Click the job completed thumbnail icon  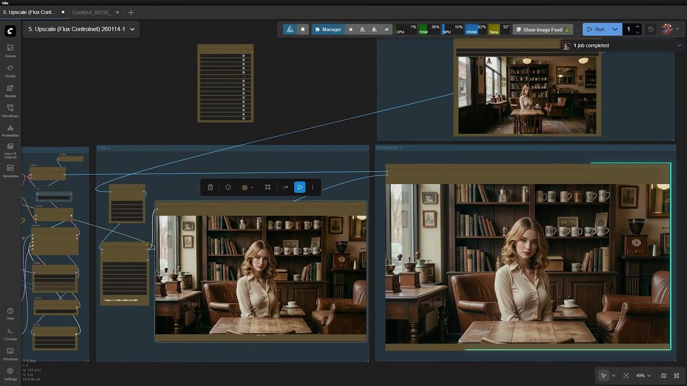click(566, 45)
